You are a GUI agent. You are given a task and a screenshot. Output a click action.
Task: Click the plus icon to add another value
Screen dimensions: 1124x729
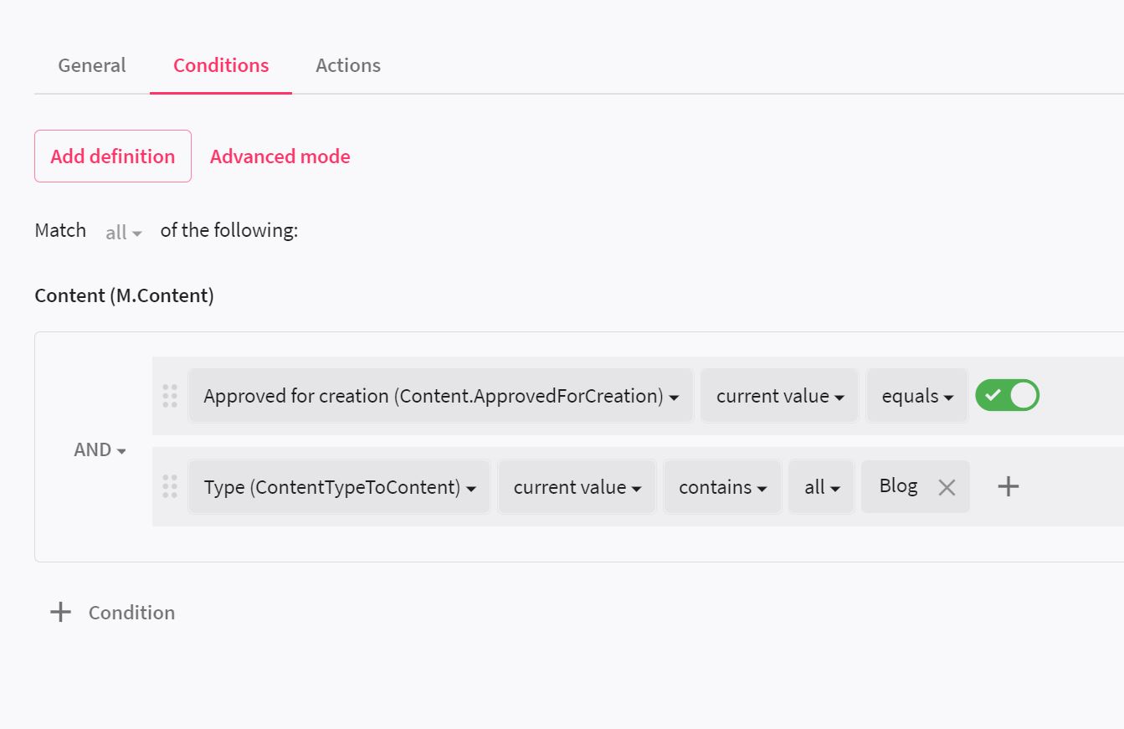tap(1008, 486)
